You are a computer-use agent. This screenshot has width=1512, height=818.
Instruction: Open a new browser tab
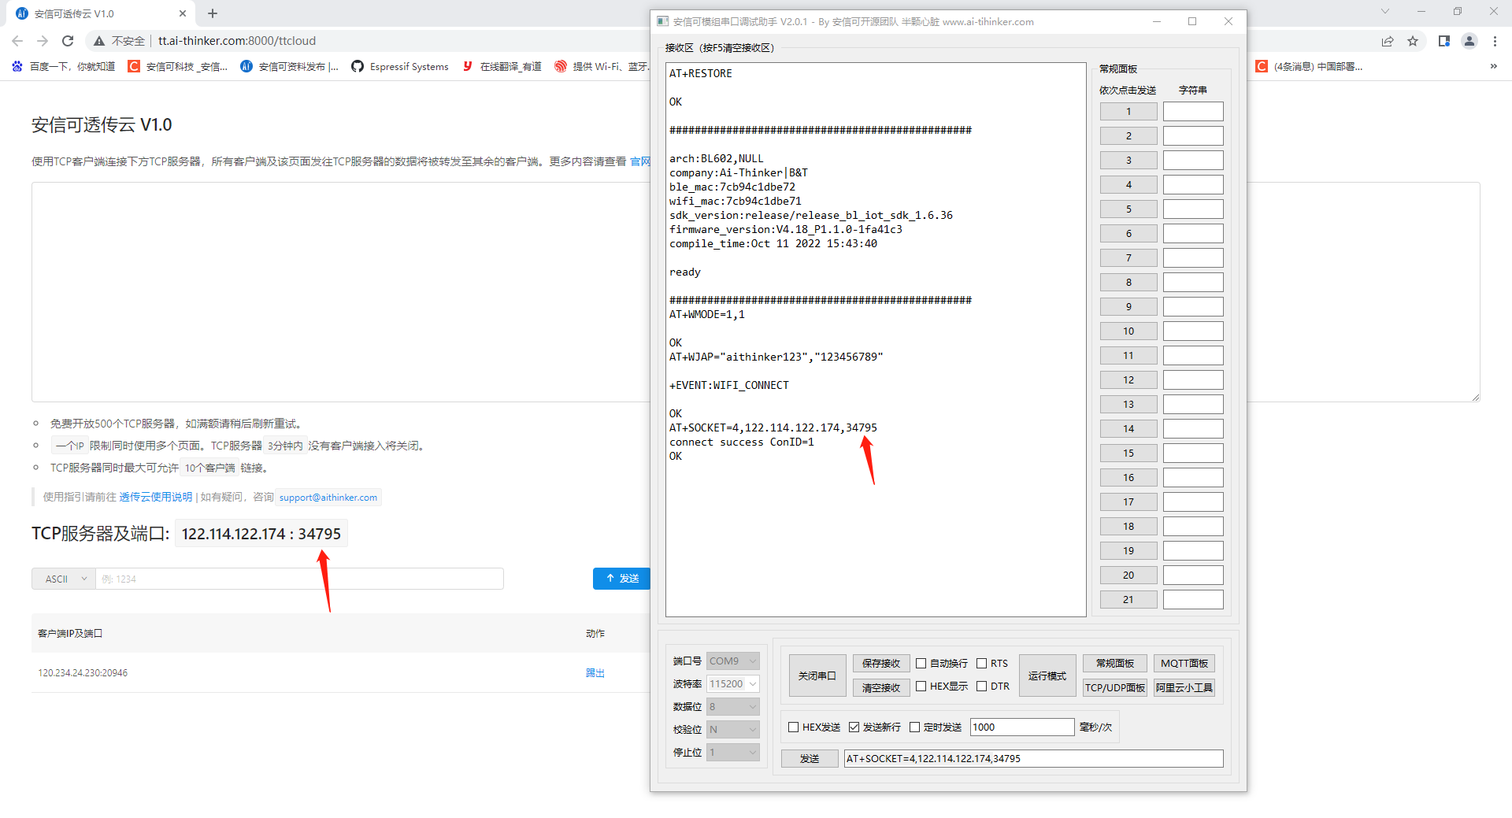click(x=213, y=13)
